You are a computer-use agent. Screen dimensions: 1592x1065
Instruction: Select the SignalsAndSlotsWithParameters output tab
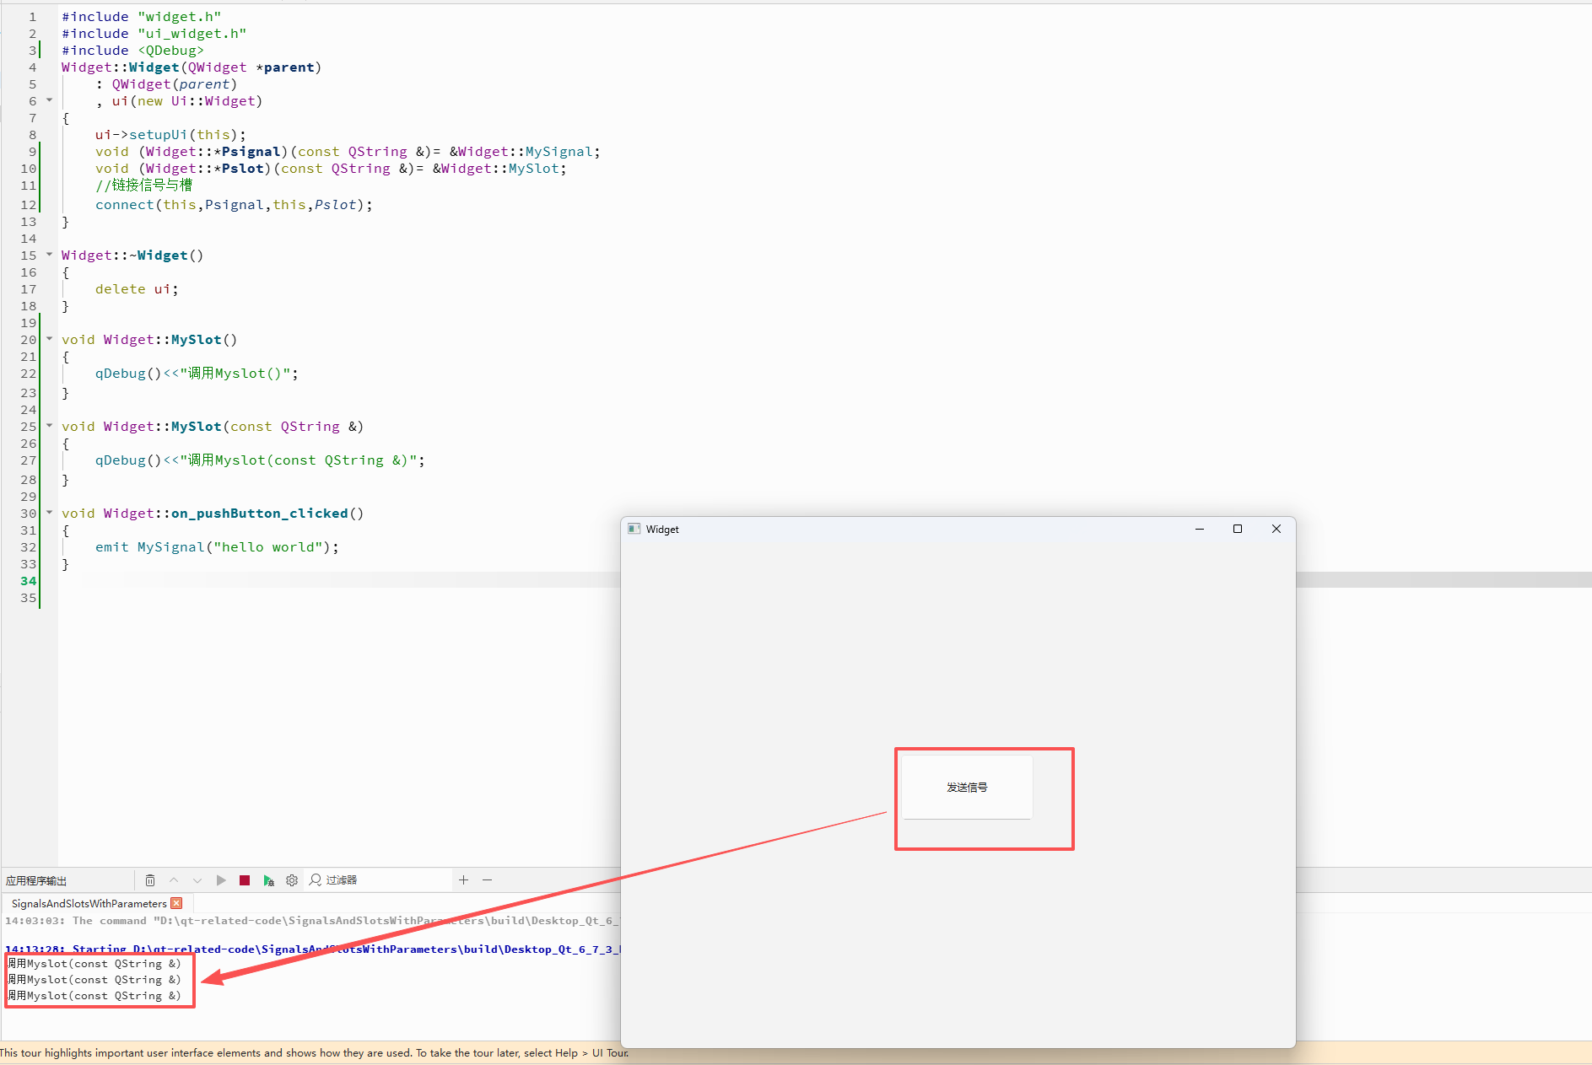(89, 903)
